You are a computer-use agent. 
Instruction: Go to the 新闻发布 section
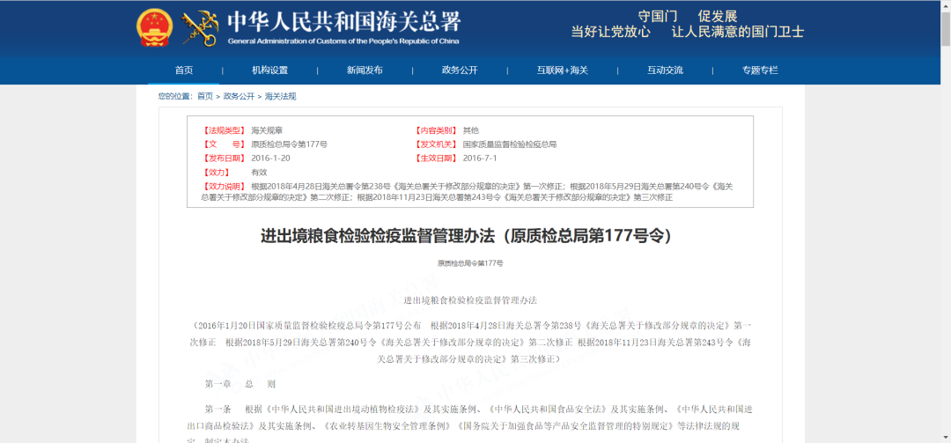coord(365,70)
